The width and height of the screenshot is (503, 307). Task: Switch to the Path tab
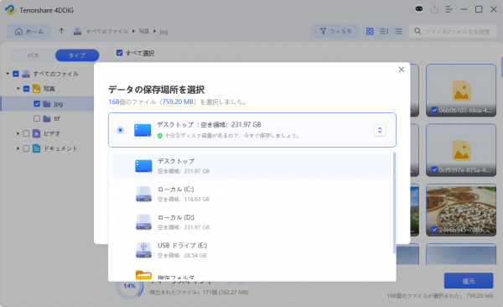(33, 55)
